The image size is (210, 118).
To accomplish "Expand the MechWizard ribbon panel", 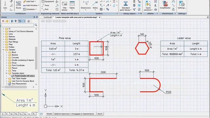I will click(175, 13).
